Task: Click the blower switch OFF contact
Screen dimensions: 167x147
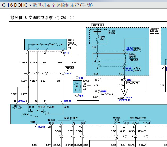Action: pos(28,114)
